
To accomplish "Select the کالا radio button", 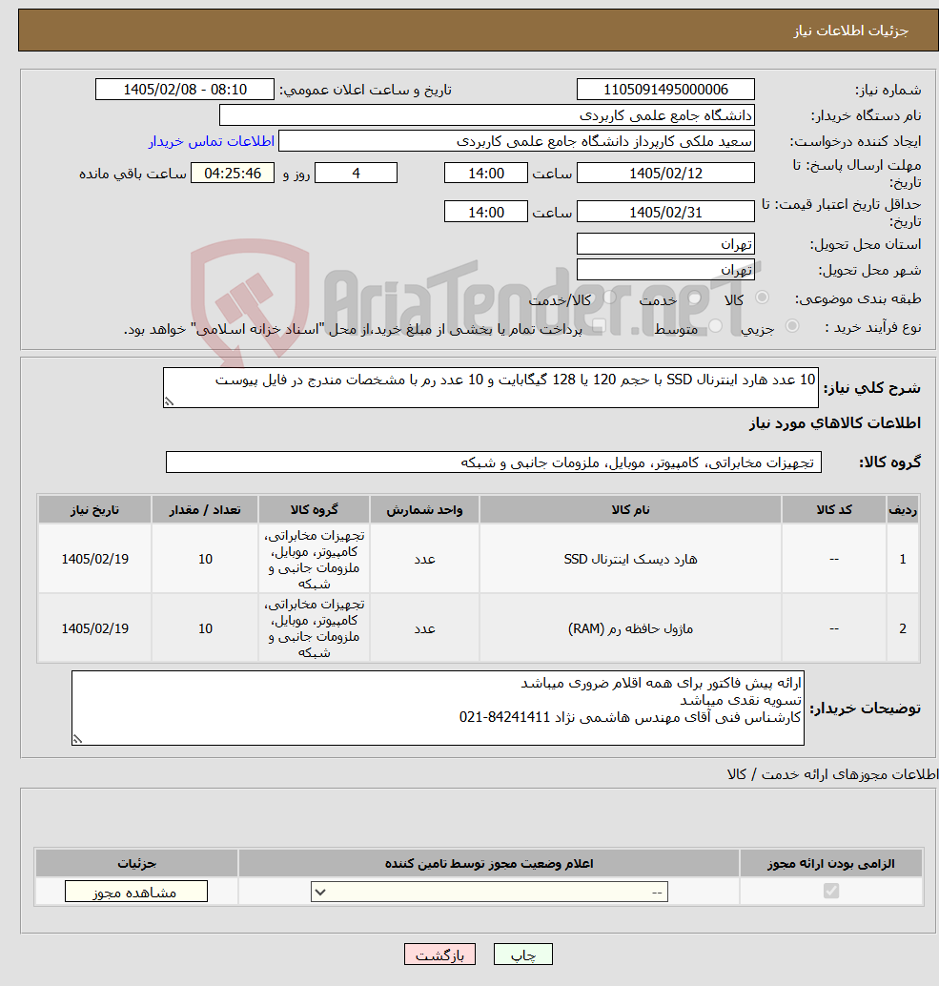I will [763, 298].
